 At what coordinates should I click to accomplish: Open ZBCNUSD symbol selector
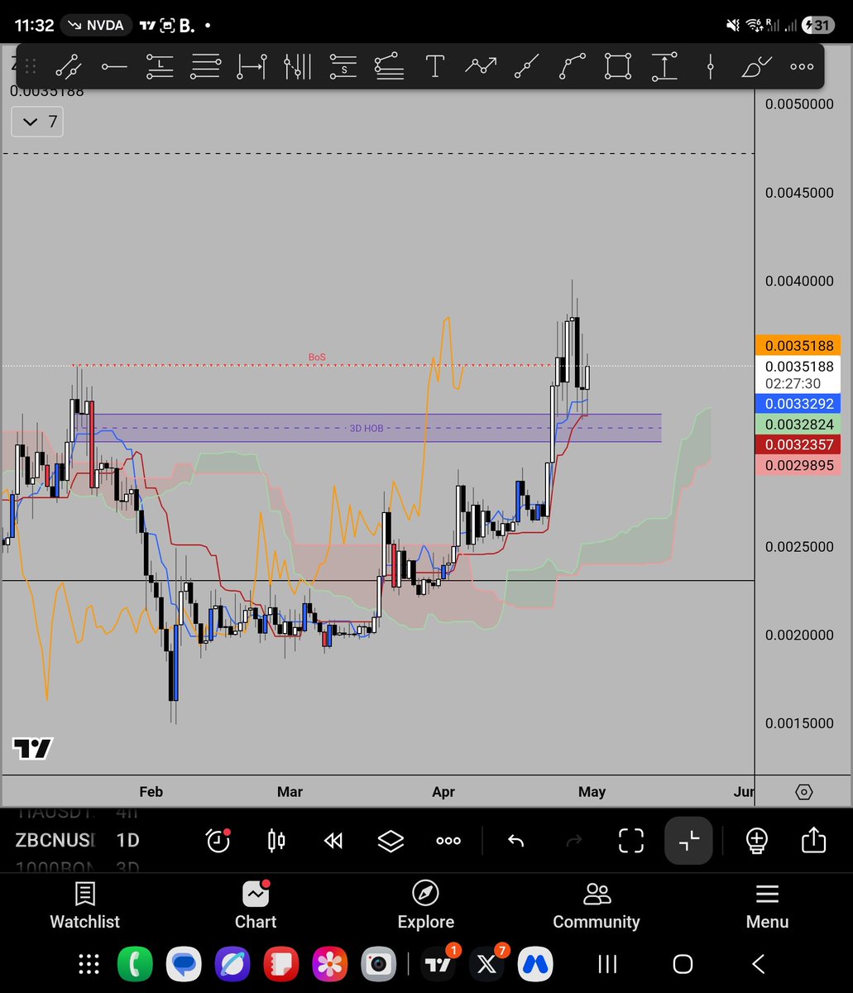tap(55, 841)
